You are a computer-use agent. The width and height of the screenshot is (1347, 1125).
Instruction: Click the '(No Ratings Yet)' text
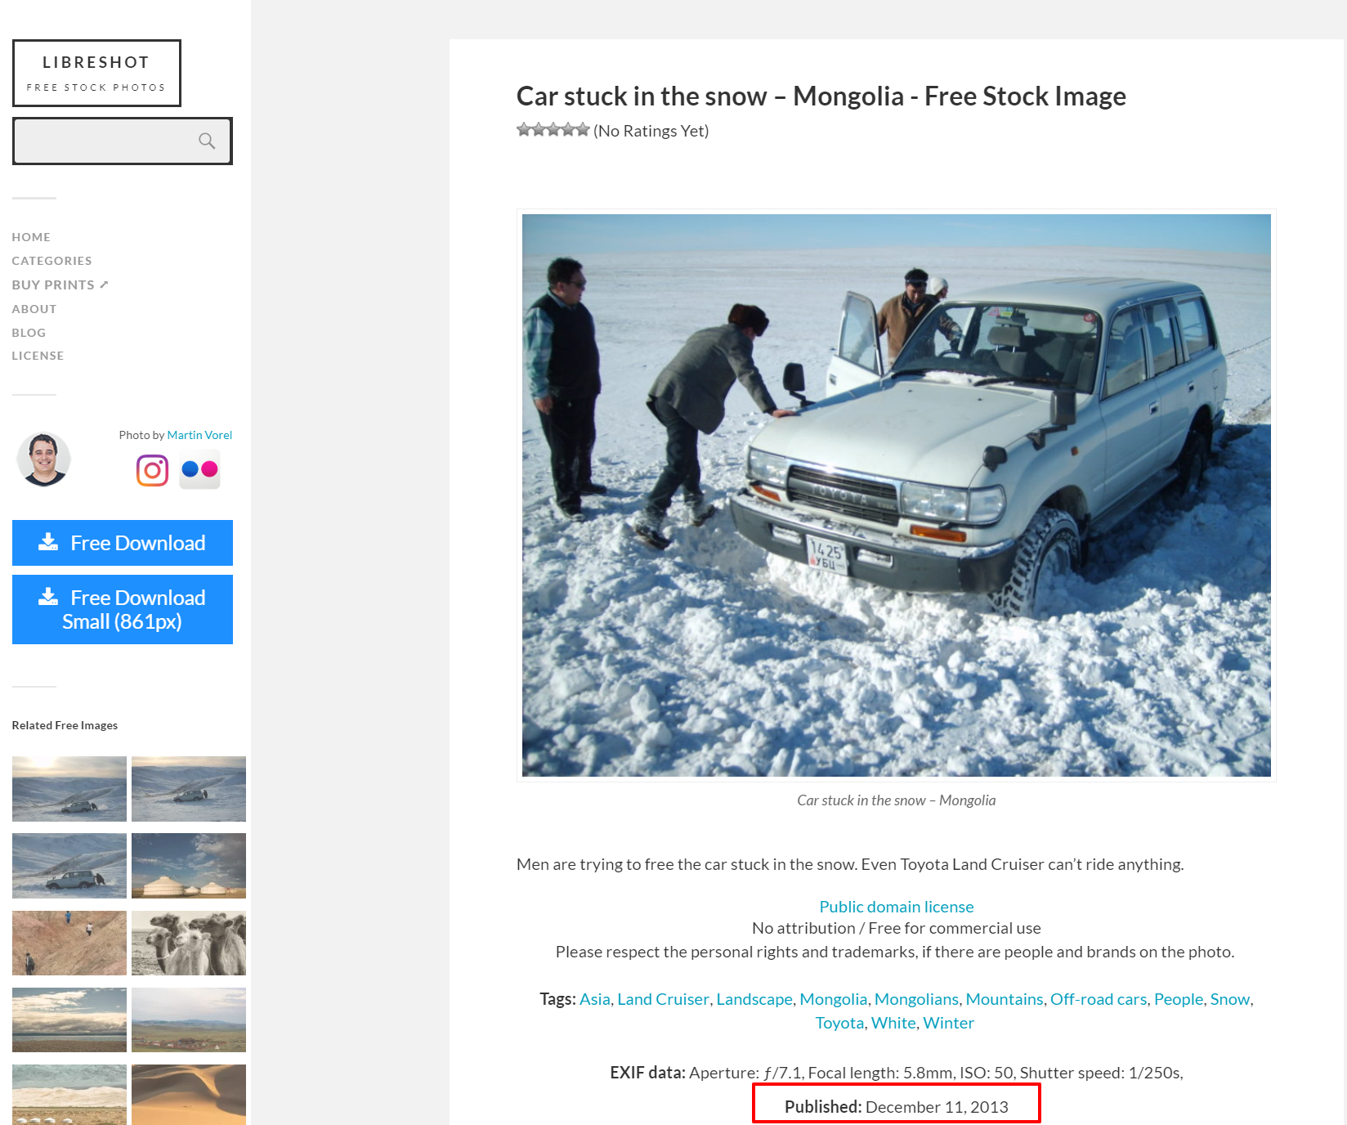tap(651, 131)
